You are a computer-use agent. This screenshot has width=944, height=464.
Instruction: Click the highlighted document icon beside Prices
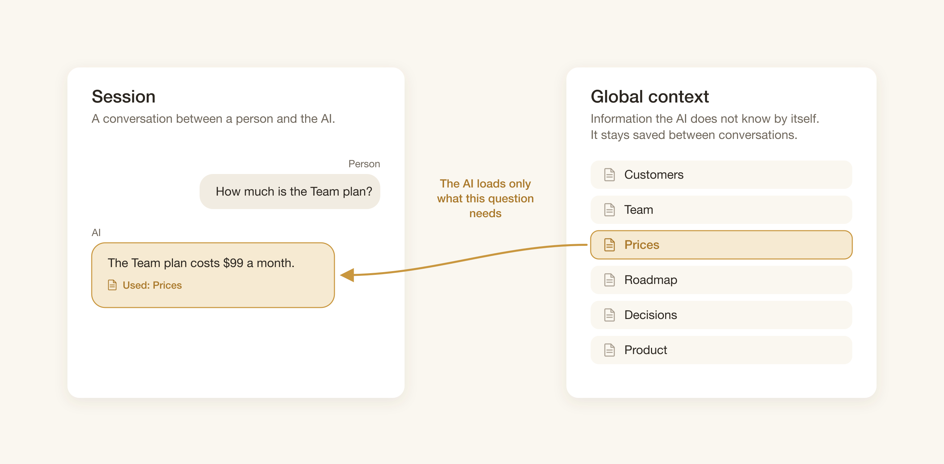609,244
